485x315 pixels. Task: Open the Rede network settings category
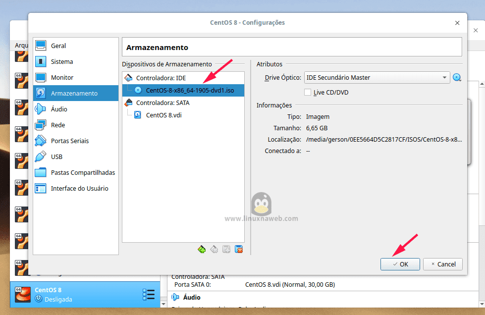coord(75,125)
